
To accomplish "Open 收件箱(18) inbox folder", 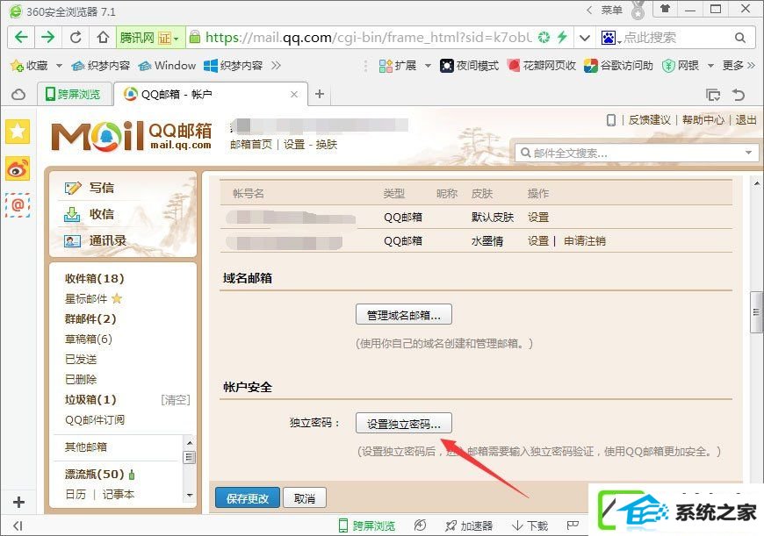I will tap(95, 278).
